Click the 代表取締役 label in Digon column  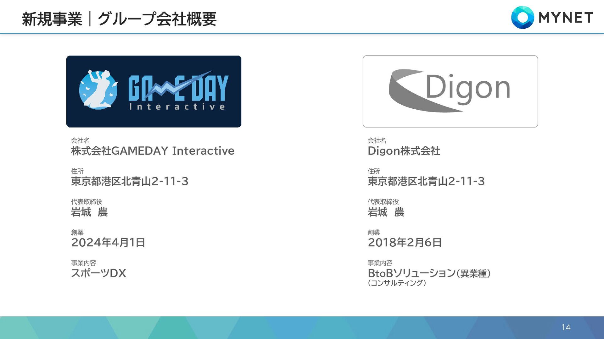383,202
